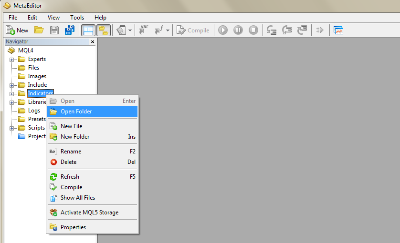Open the Tools menu in menu bar
This screenshot has height=243, width=400.
(77, 18)
